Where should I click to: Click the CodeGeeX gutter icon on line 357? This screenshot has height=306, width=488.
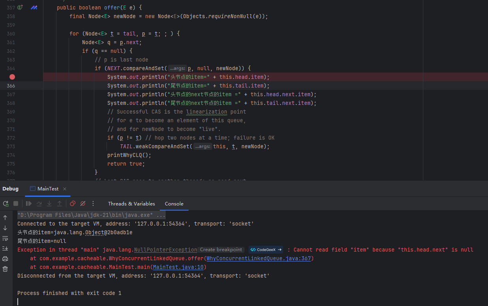tap(34, 7)
